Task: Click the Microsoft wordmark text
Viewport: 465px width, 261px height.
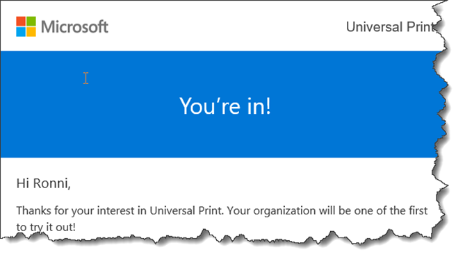Action: [74, 26]
